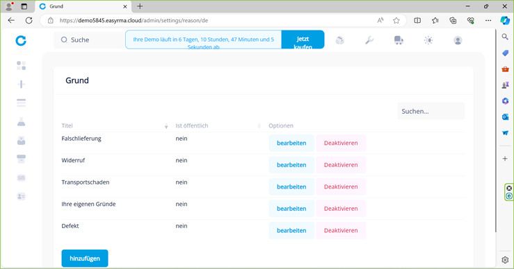The height and width of the screenshot is (269, 514).
Task: Click the hinzufügen button
Action: 85,258
